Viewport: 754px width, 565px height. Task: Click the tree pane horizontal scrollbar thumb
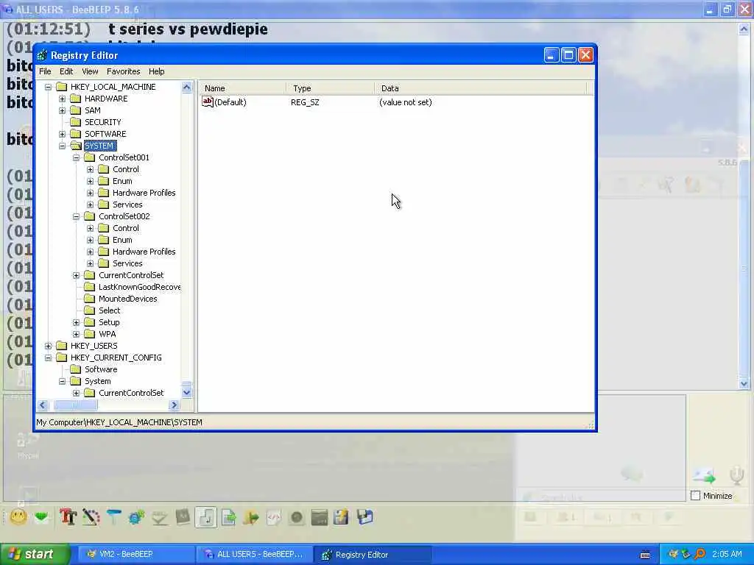[75, 405]
